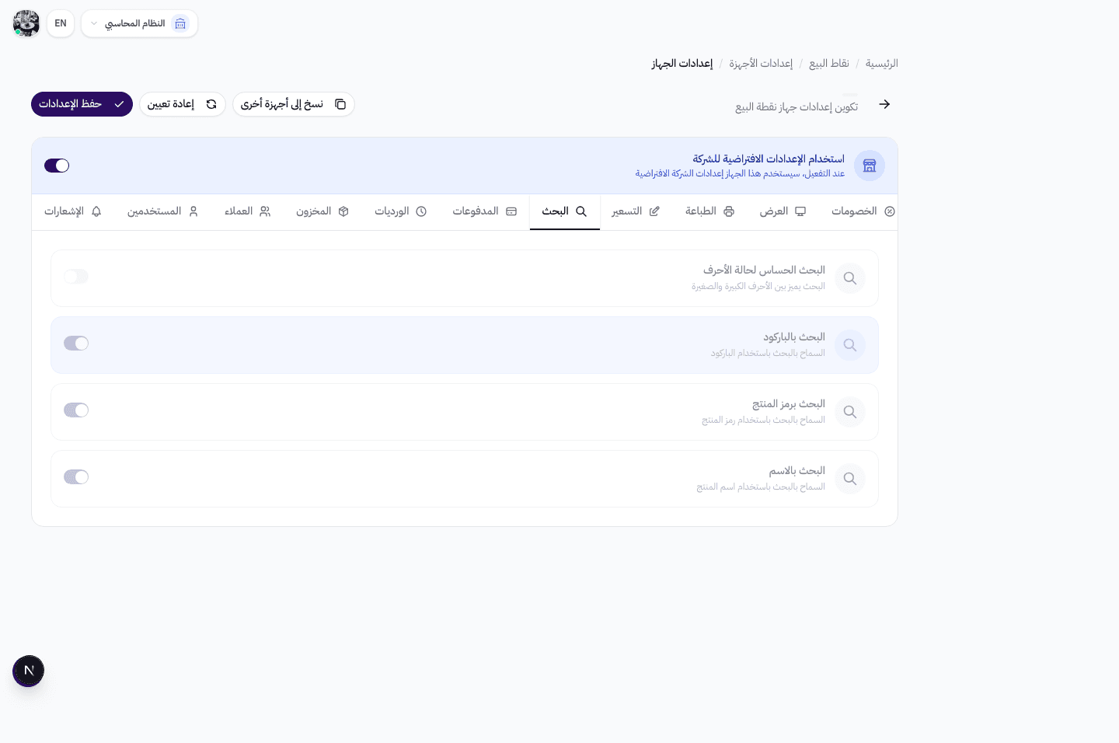1119x743 pixels.
Task: Turn on the البحث بالاسم switch
Action: click(76, 476)
